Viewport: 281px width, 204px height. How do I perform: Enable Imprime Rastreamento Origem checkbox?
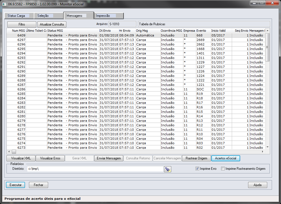pos(223,169)
